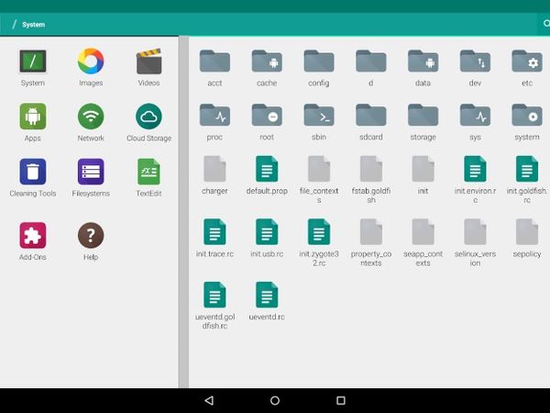
Task: Open the Network wifi icon
Action: click(x=90, y=117)
